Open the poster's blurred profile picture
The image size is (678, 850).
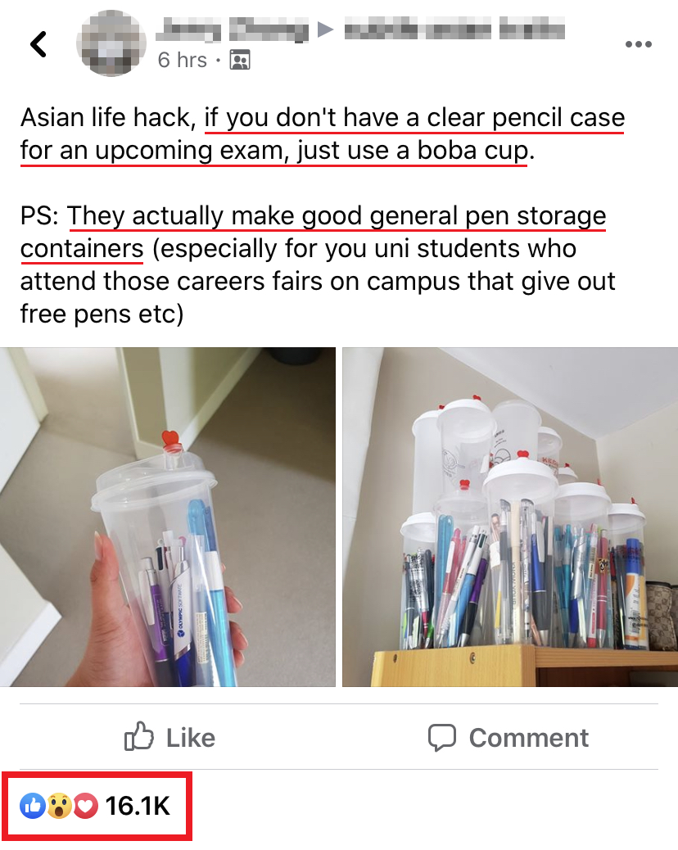pyautogui.click(x=111, y=43)
